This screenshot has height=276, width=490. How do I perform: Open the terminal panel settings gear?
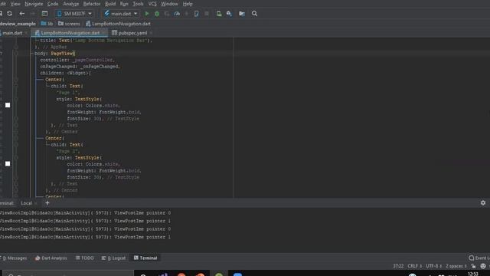point(483,202)
